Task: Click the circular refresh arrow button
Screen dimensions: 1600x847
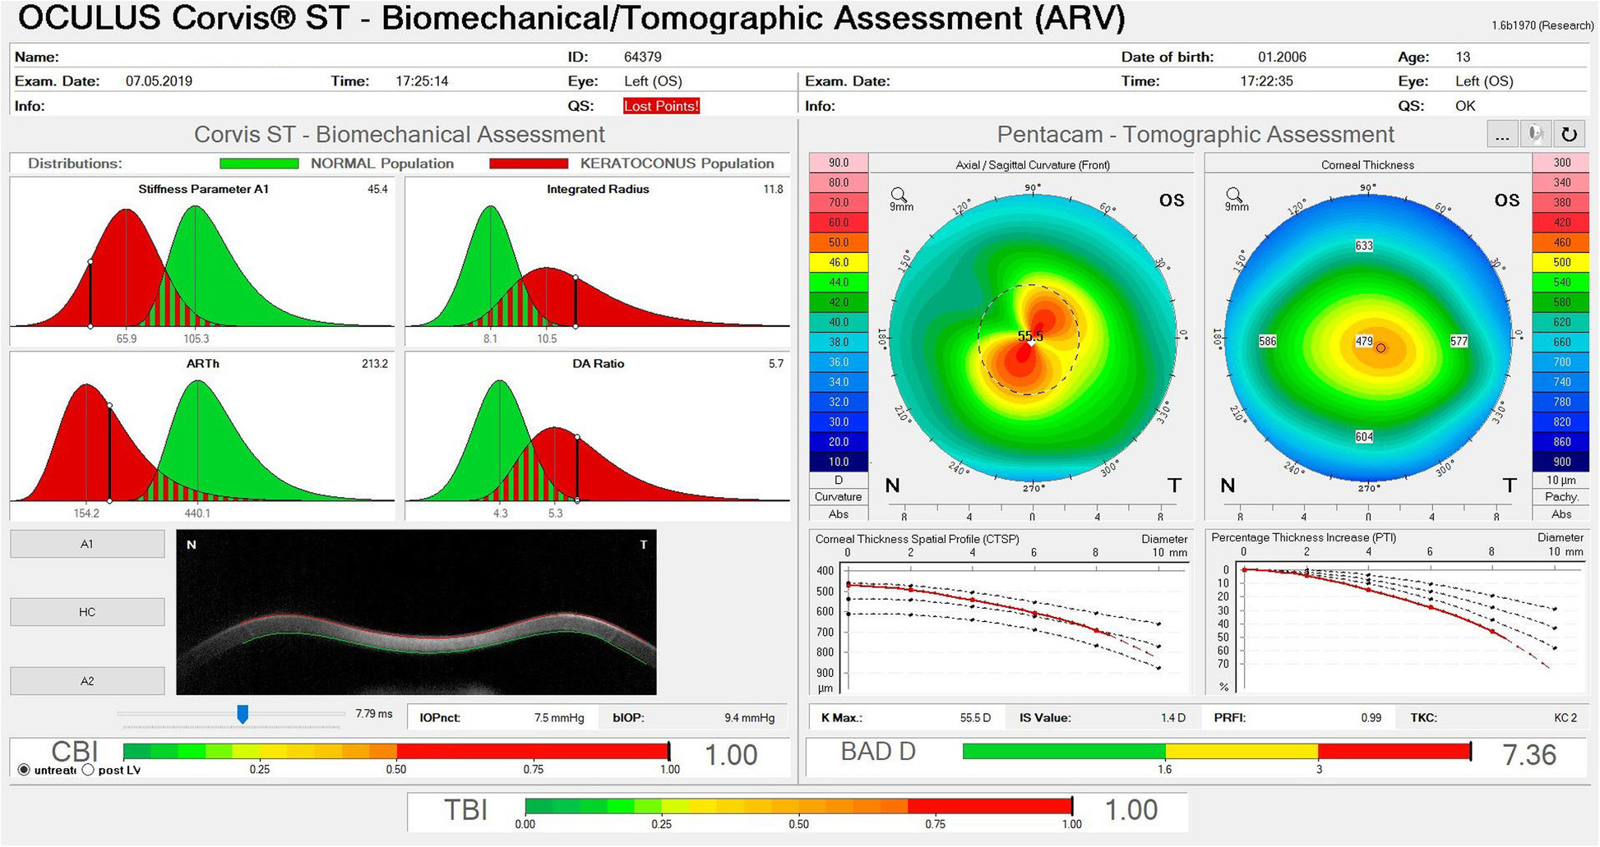Action: (1569, 135)
